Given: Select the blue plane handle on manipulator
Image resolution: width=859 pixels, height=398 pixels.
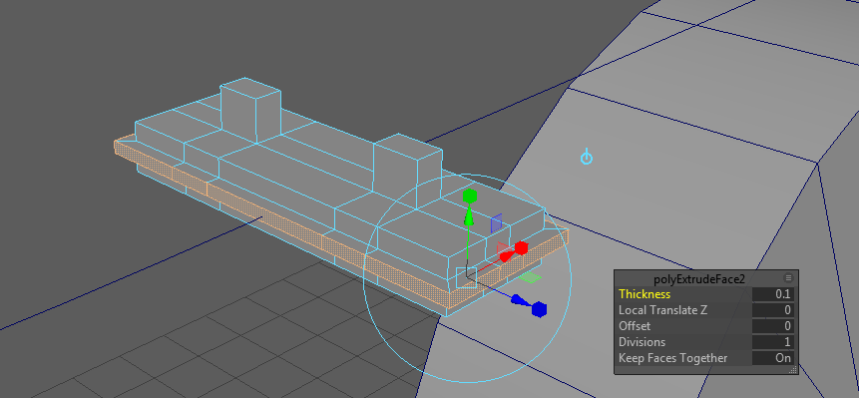Looking at the screenshot, I should coord(496,222).
